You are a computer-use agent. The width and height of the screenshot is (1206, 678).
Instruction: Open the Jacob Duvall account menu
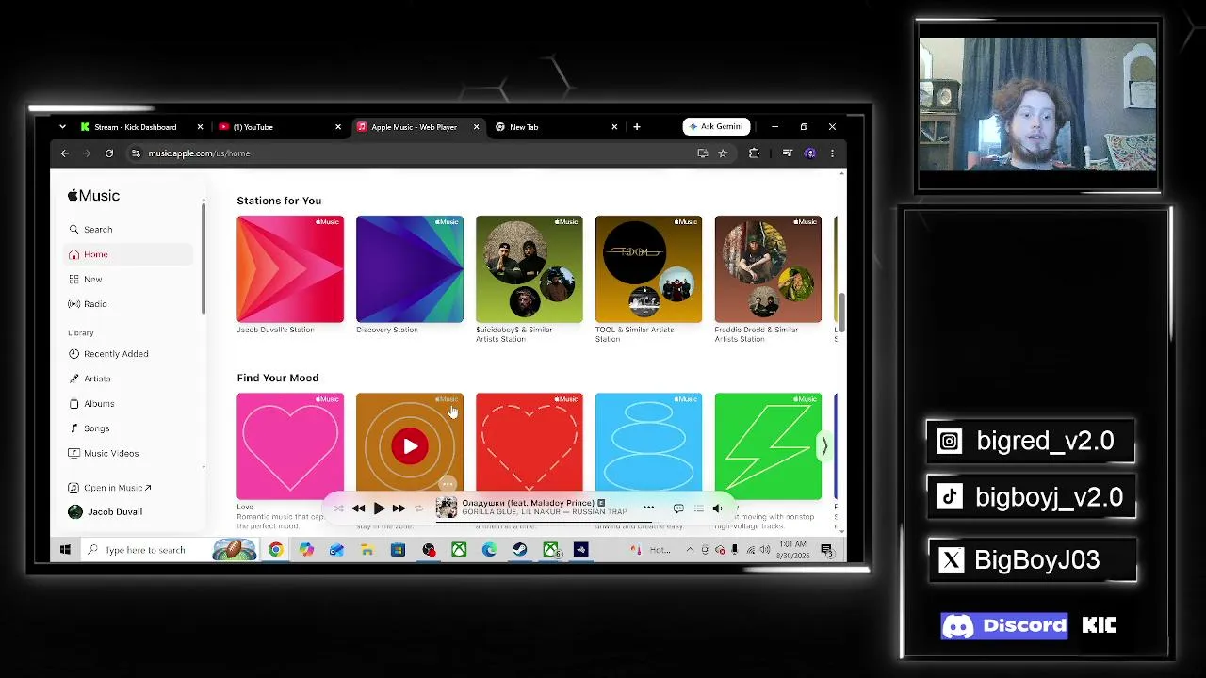[106, 512]
